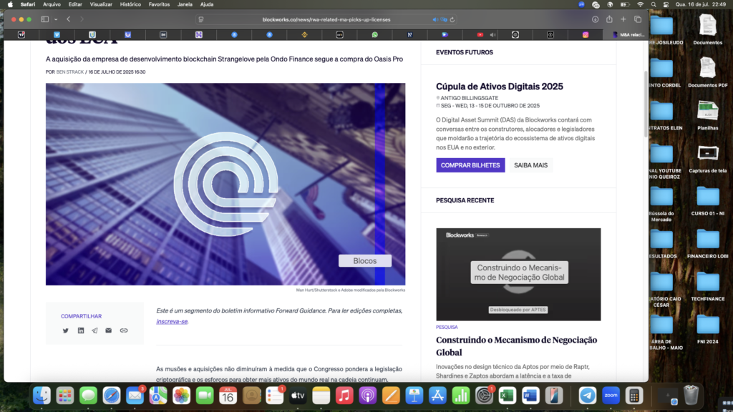Select the Planilhas desktop folder
The height and width of the screenshot is (412, 733).
(708, 115)
